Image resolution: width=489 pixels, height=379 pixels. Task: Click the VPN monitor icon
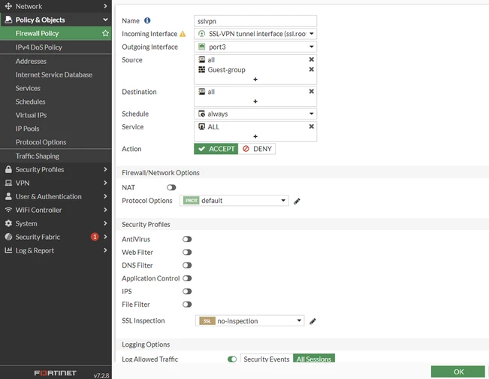tap(8, 183)
